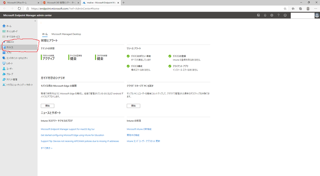Open help question mark in header

[x=278, y=15]
